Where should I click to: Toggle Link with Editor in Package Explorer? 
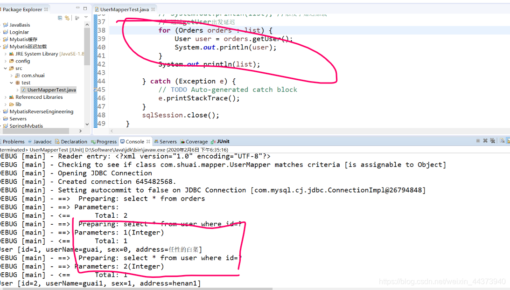pyautogui.click(x=67, y=18)
